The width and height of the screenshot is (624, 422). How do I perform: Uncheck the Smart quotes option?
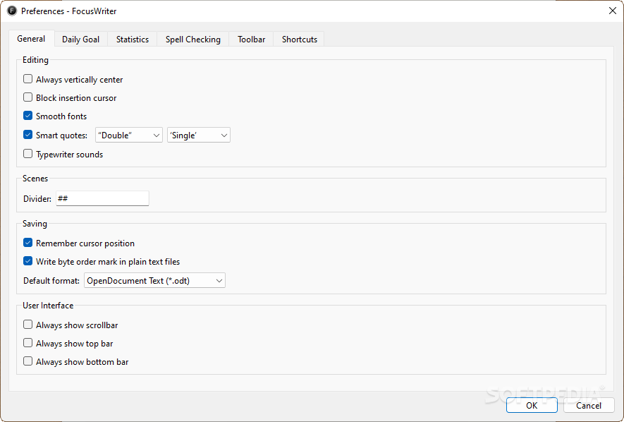point(27,134)
